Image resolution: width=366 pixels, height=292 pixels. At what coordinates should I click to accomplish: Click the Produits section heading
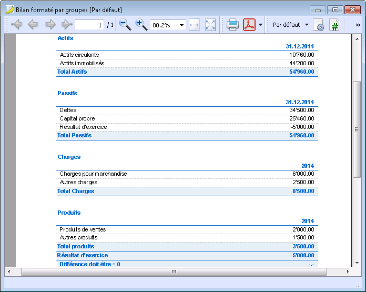click(x=69, y=213)
